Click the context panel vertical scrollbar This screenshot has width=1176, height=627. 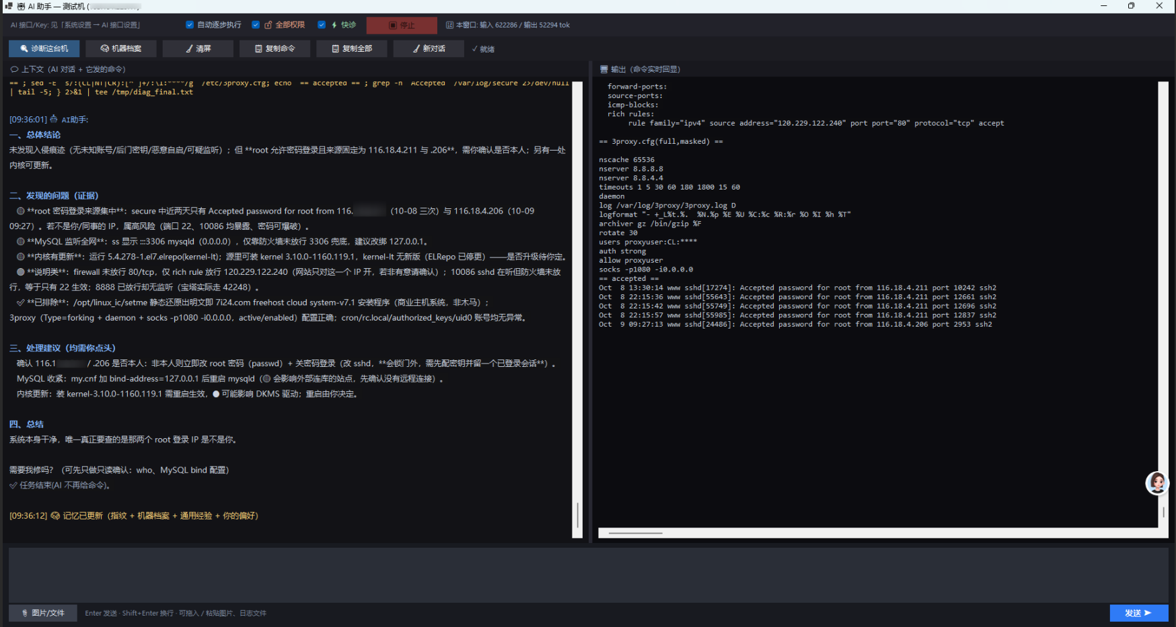tap(577, 309)
